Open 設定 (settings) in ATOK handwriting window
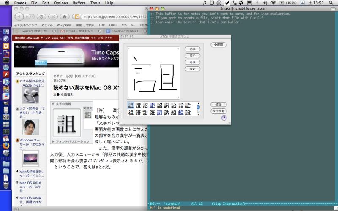This screenshot has width=338, height=211. coord(192,69)
